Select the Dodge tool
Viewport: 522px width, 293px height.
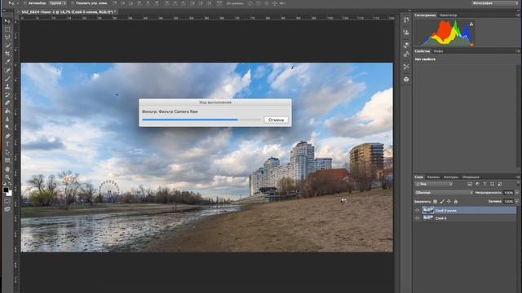point(7,127)
